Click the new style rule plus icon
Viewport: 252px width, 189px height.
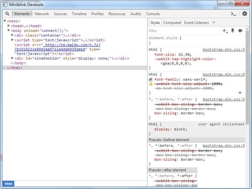click(x=225, y=31)
